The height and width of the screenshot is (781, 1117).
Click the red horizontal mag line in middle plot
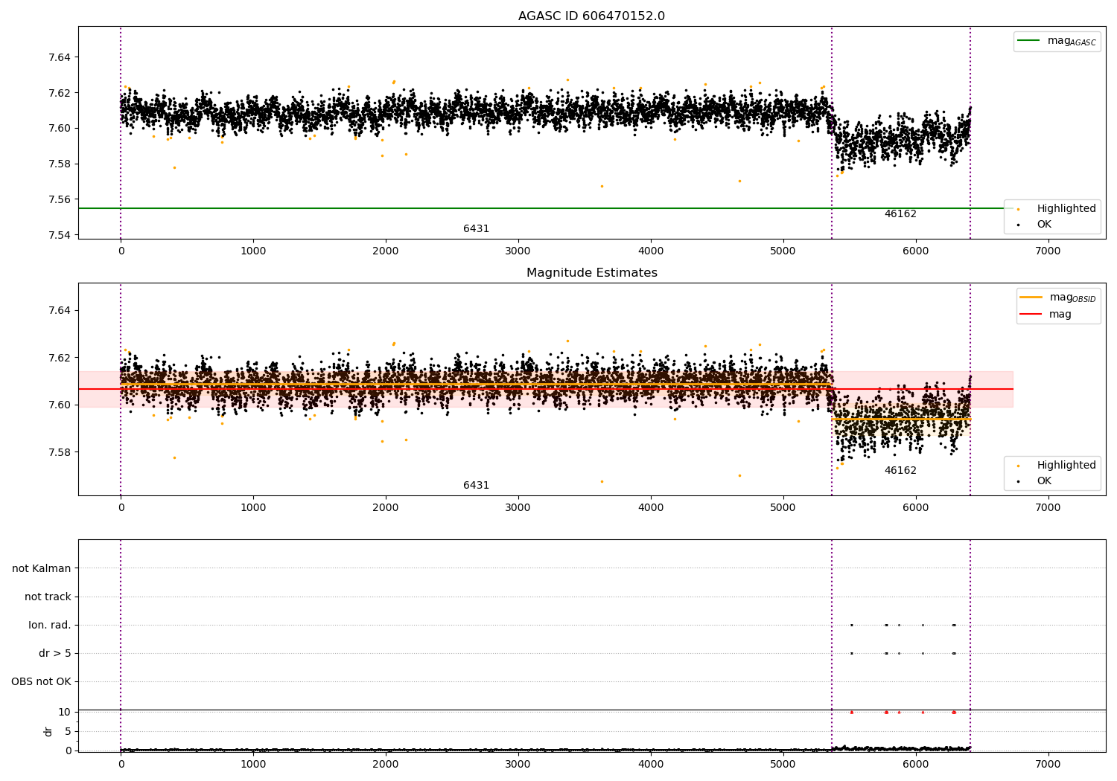pos(545,389)
